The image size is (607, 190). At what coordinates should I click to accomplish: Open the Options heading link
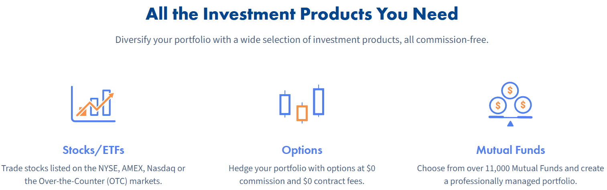click(302, 150)
